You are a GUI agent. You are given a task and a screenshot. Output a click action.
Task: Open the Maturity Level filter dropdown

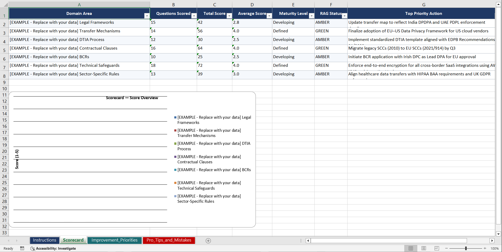tap(311, 16)
